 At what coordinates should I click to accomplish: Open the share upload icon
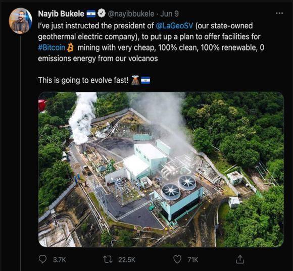click(240, 259)
